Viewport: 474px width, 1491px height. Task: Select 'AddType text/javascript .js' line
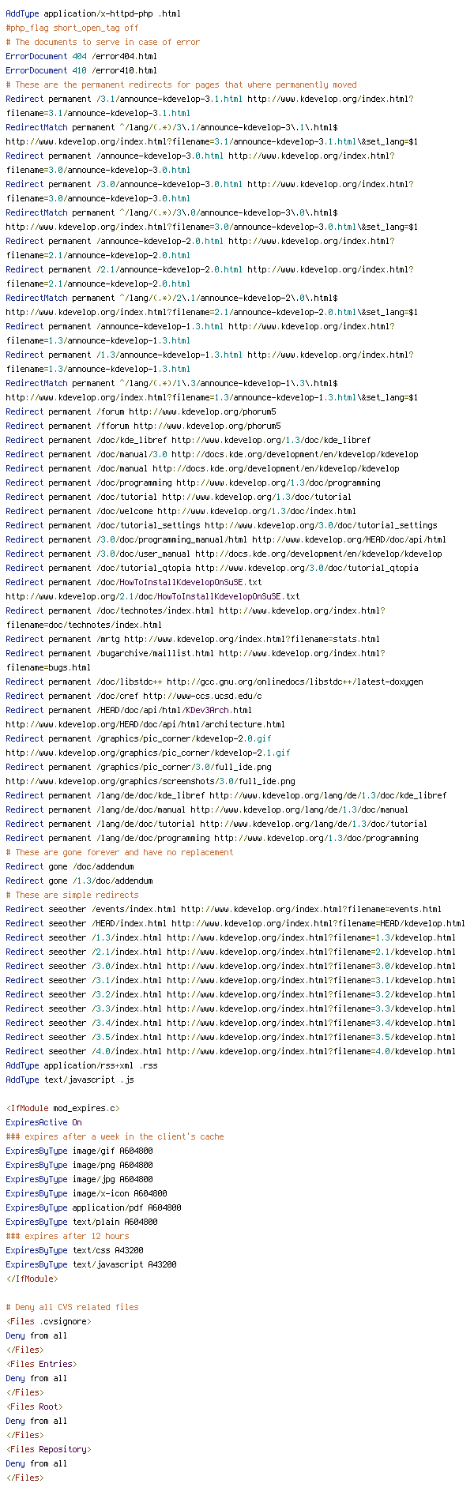tap(70, 1080)
